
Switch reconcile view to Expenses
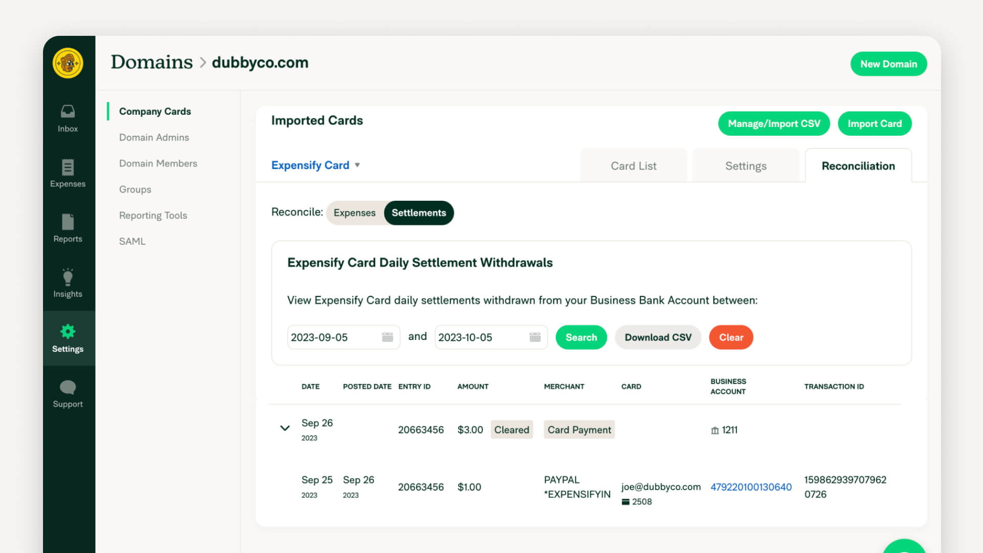(354, 212)
